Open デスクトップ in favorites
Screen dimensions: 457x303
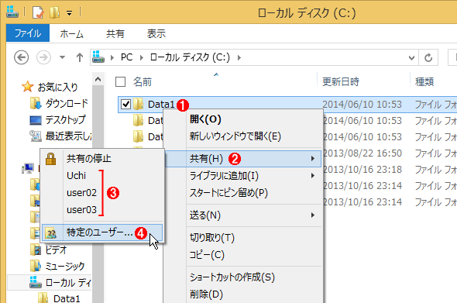coord(66,120)
